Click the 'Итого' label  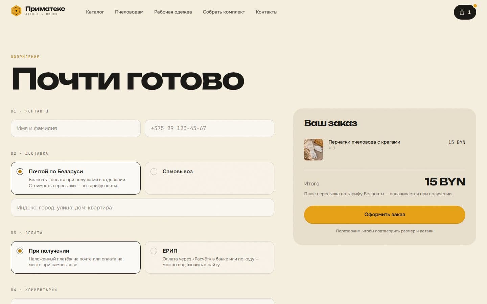(x=311, y=183)
